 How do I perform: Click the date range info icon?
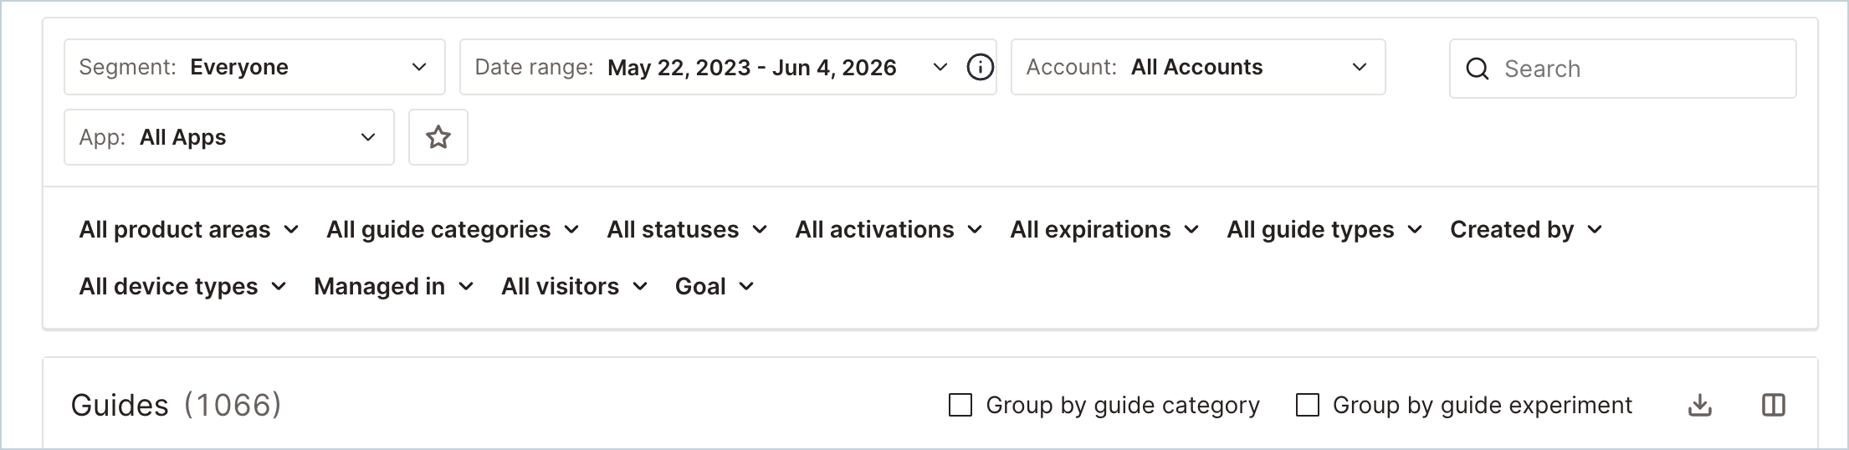[x=980, y=67]
